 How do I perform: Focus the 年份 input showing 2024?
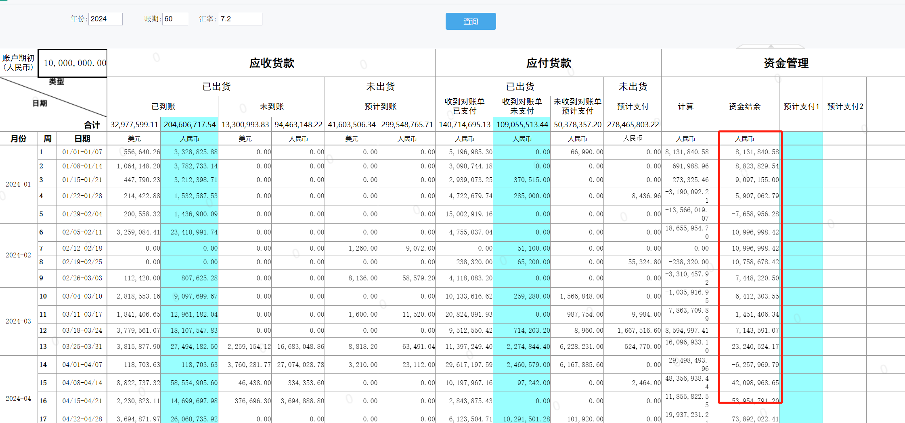[x=105, y=19]
